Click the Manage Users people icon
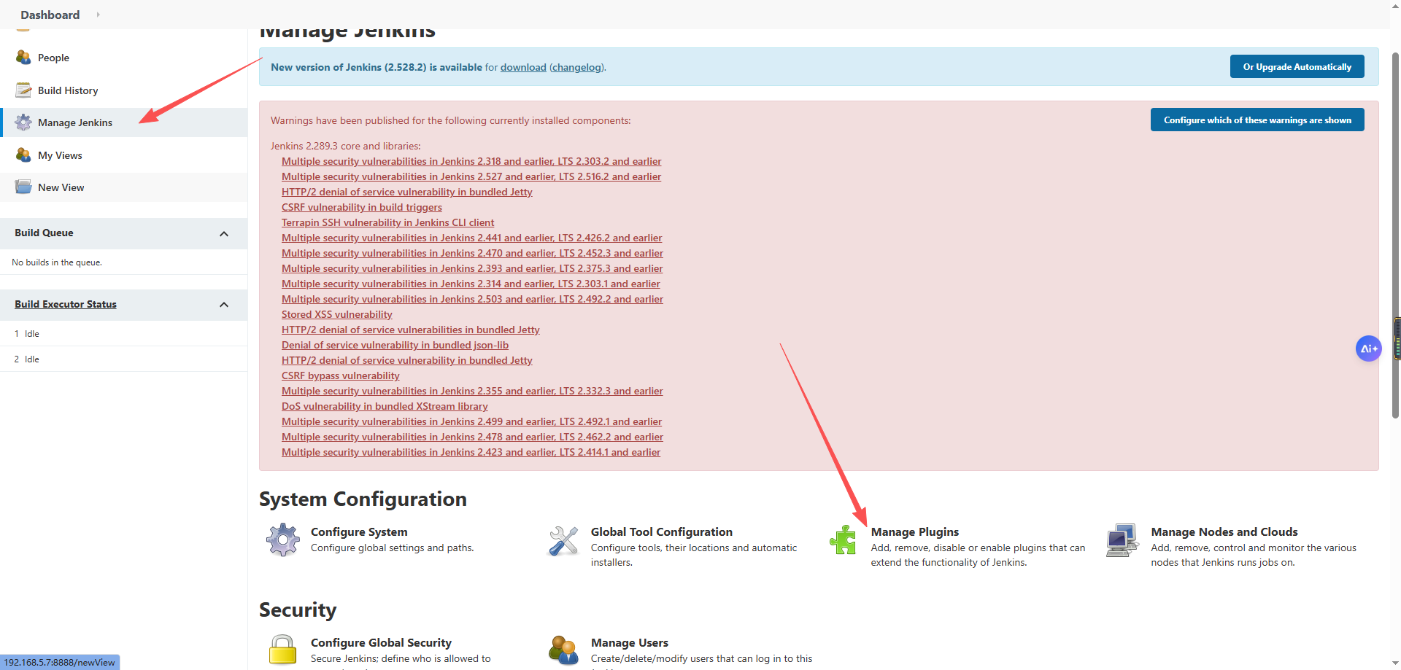The image size is (1401, 670). point(563,650)
